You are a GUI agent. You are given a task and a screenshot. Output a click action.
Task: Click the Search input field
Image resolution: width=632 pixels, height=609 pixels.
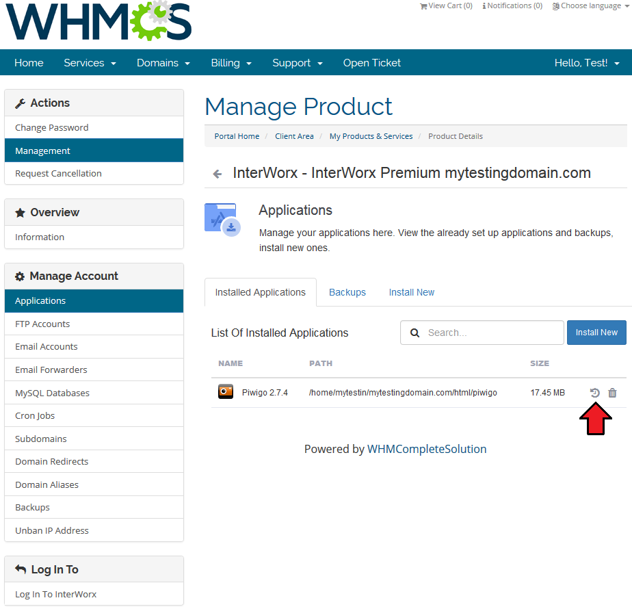482,333
